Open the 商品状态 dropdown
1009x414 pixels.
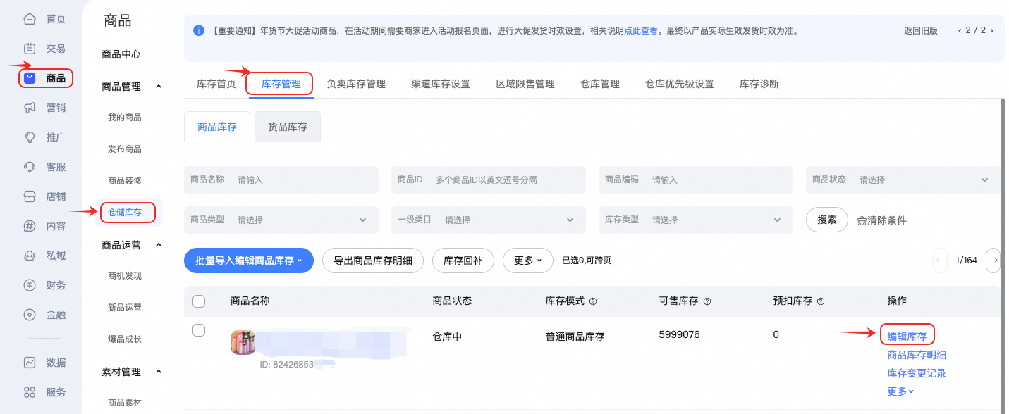tap(903, 180)
